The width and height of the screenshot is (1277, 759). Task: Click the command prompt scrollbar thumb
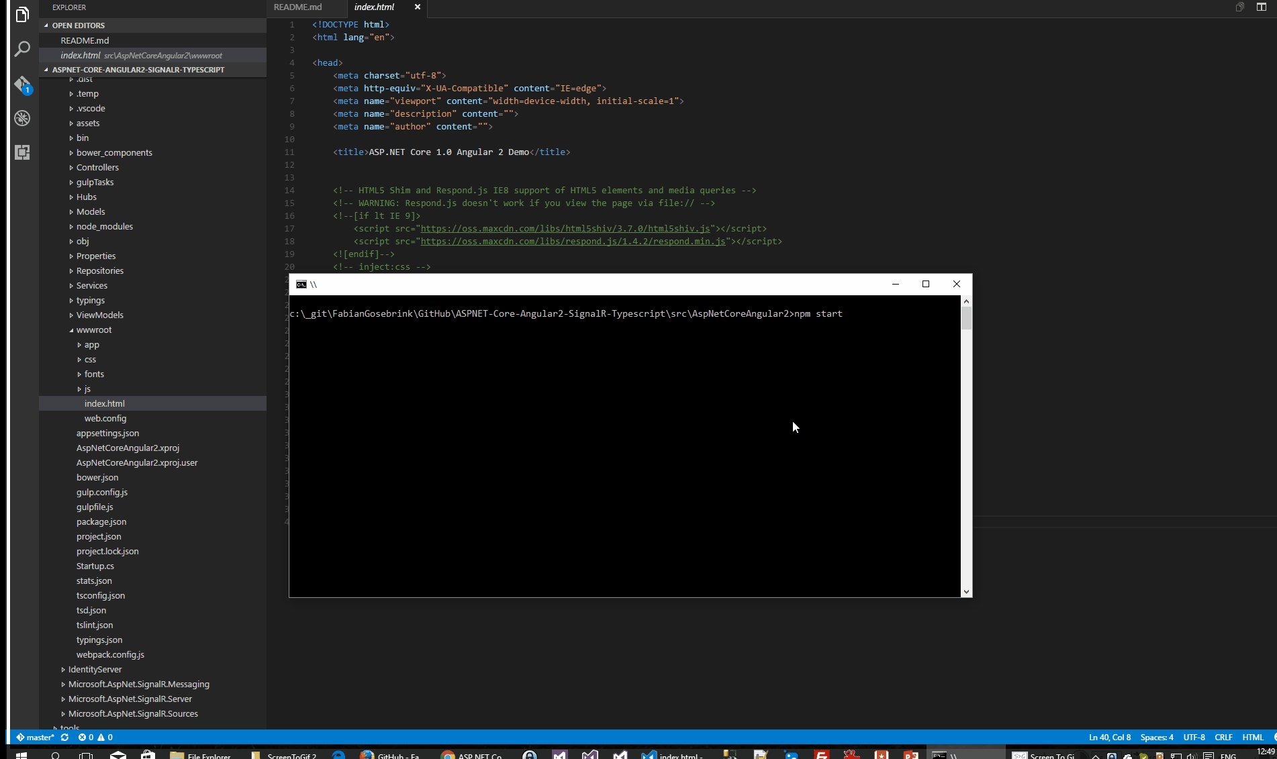click(x=966, y=318)
